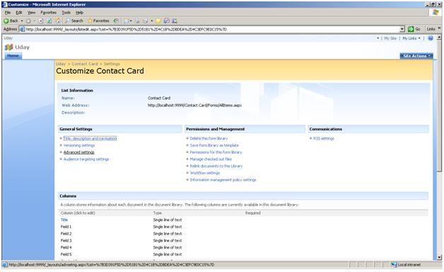Open the user welcome menu arrow

point(378,38)
